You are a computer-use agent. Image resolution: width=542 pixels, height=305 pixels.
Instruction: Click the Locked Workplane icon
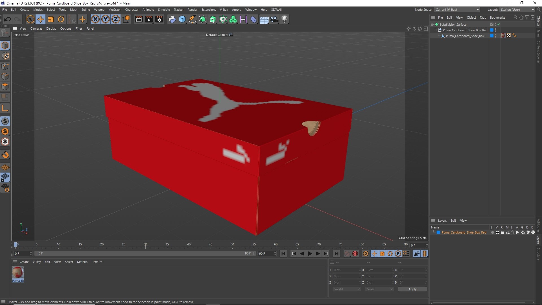coord(5,178)
